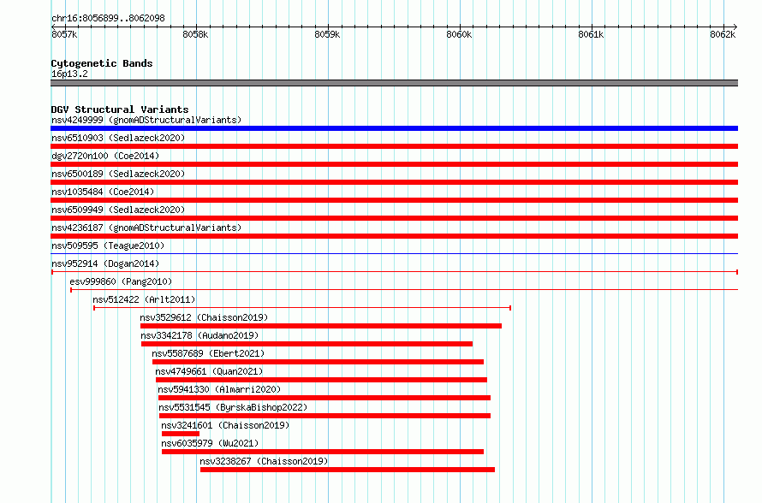Select the red nsv3238267 variant bar
This screenshot has width=762, height=503.
click(x=348, y=470)
